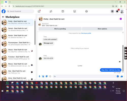Open browser tab search dropdown arrow
The image size is (127, 101).
[x=2, y=2]
